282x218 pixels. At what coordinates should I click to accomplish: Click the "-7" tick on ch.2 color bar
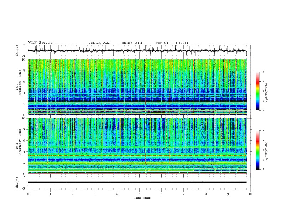point(263,169)
